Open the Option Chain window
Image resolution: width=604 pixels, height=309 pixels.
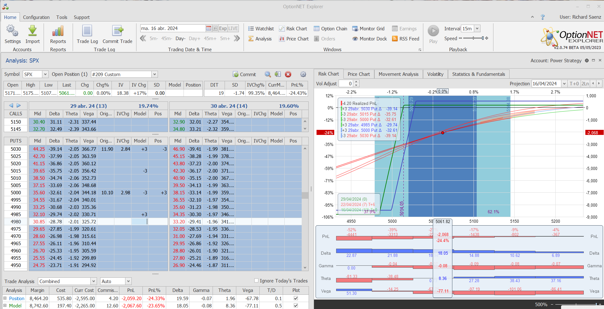(330, 29)
